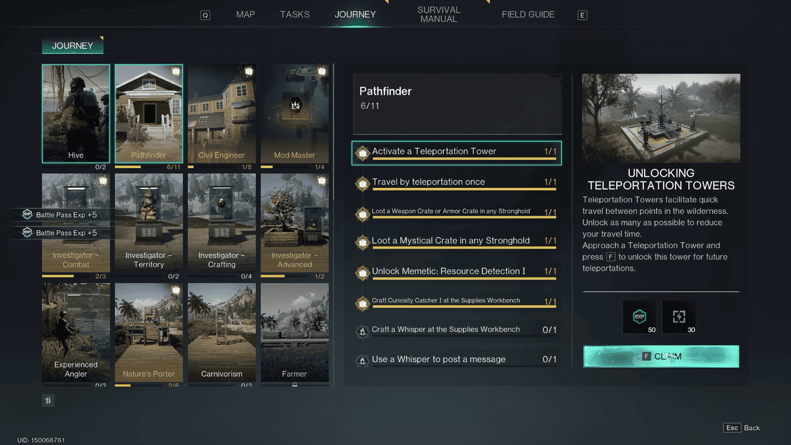The width and height of the screenshot is (791, 445).
Task: Click reward icon on Investigator Advanced card
Action: (322, 180)
